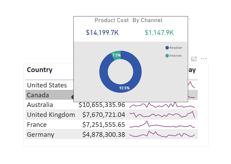Select the Germany country cell
The height and width of the screenshot is (164, 231).
pyautogui.click(x=41, y=134)
